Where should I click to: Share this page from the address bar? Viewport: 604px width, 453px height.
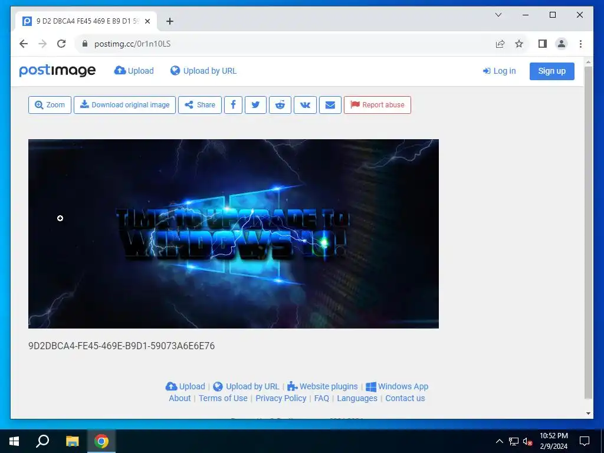[x=500, y=44]
